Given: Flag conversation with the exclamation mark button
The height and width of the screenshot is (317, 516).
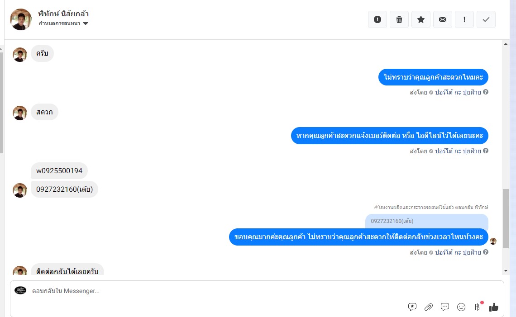Looking at the screenshot, I should pos(464,19).
